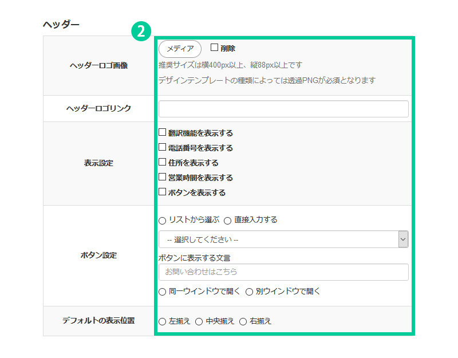
Task: Check the 削除 checkbox
Action: 215,48
